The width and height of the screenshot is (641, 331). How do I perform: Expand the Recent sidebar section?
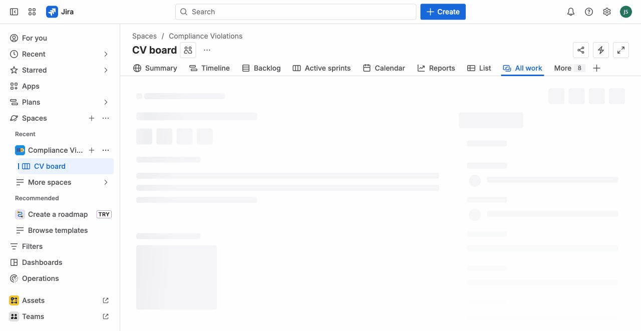pos(106,54)
